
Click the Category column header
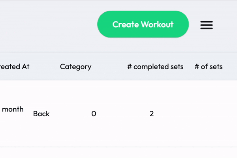75,67
